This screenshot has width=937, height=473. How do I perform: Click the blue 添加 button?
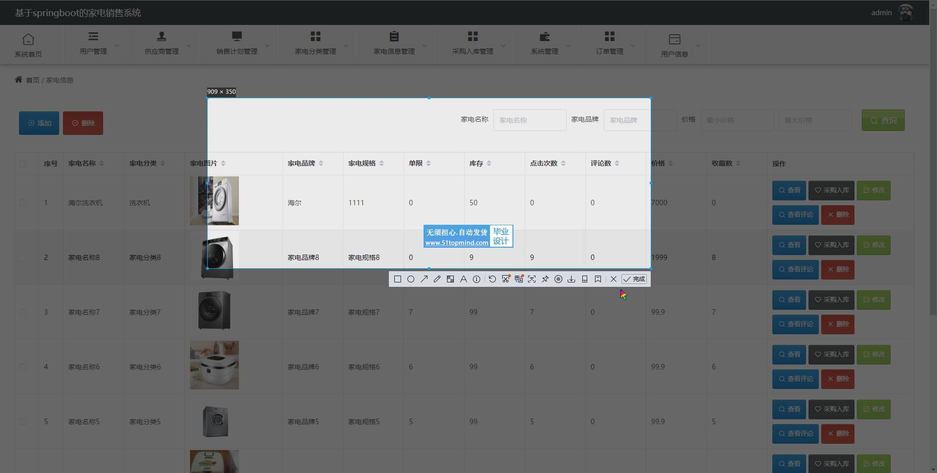39,123
